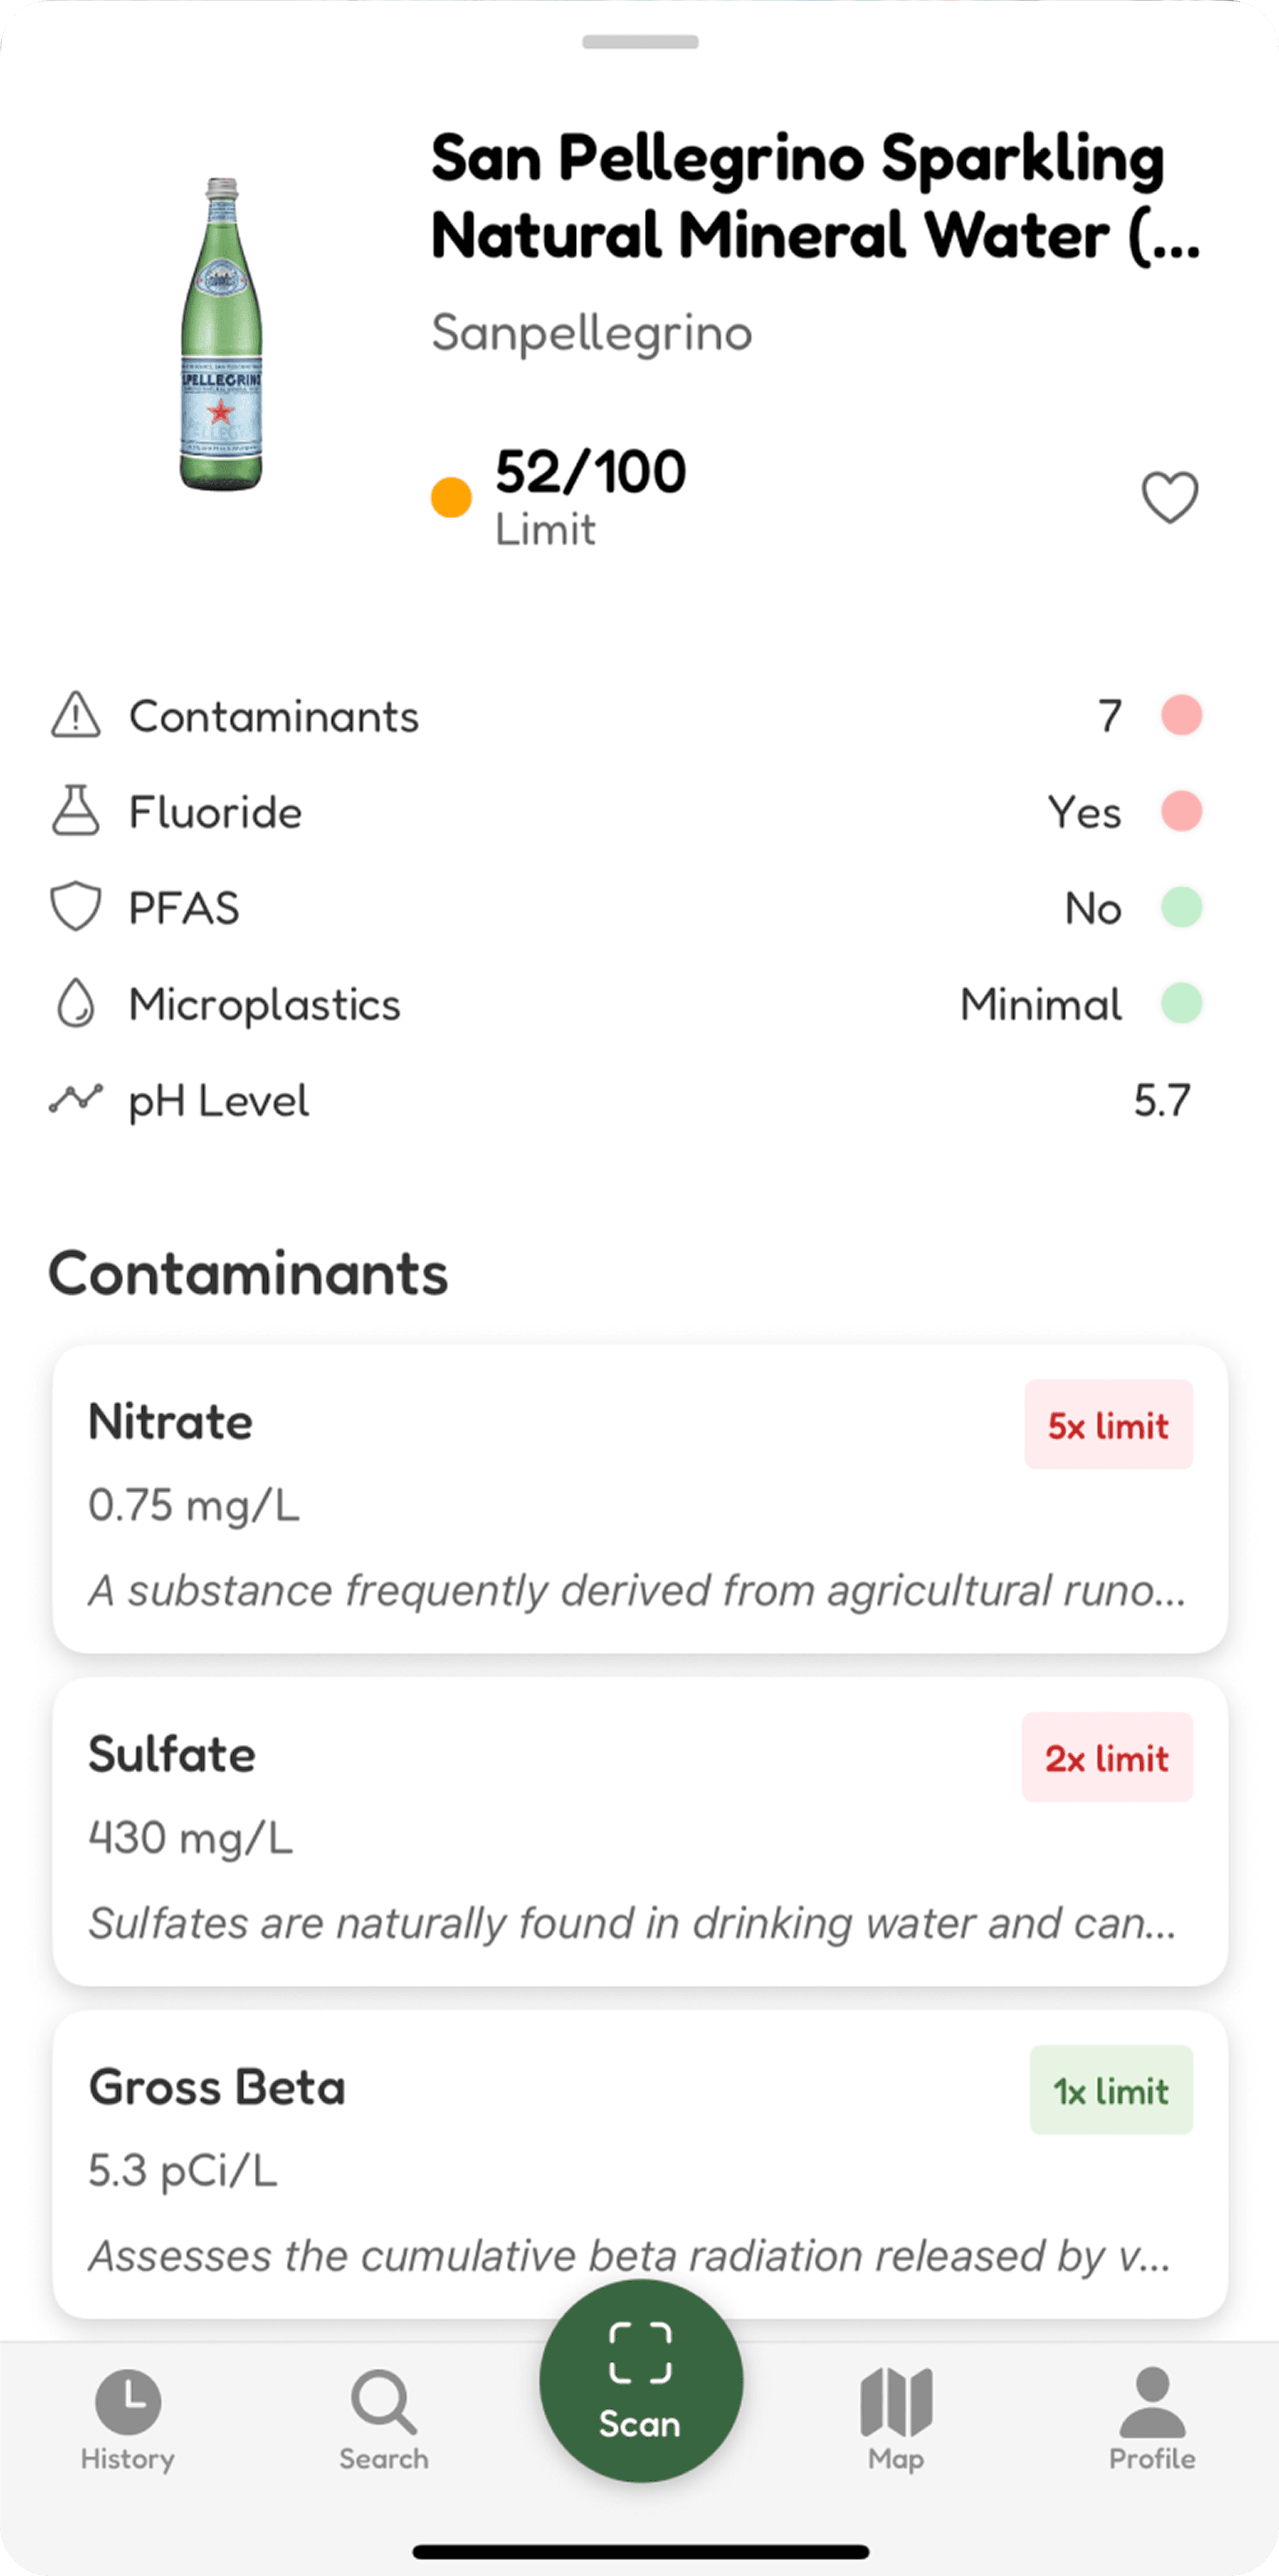Tap the Fluoride flask icon
The height and width of the screenshot is (2576, 1279).
[x=76, y=811]
